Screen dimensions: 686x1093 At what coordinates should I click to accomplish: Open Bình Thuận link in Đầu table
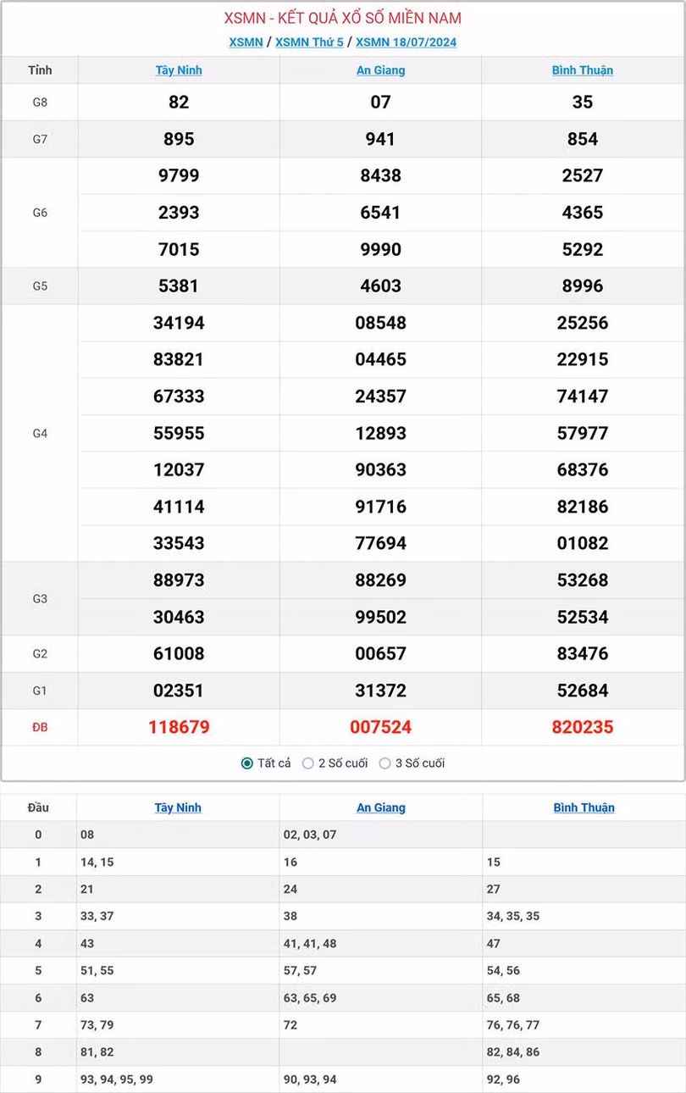(584, 807)
